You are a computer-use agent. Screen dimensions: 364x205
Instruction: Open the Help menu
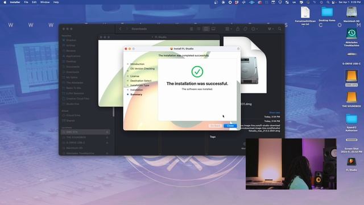(x=56, y=2)
